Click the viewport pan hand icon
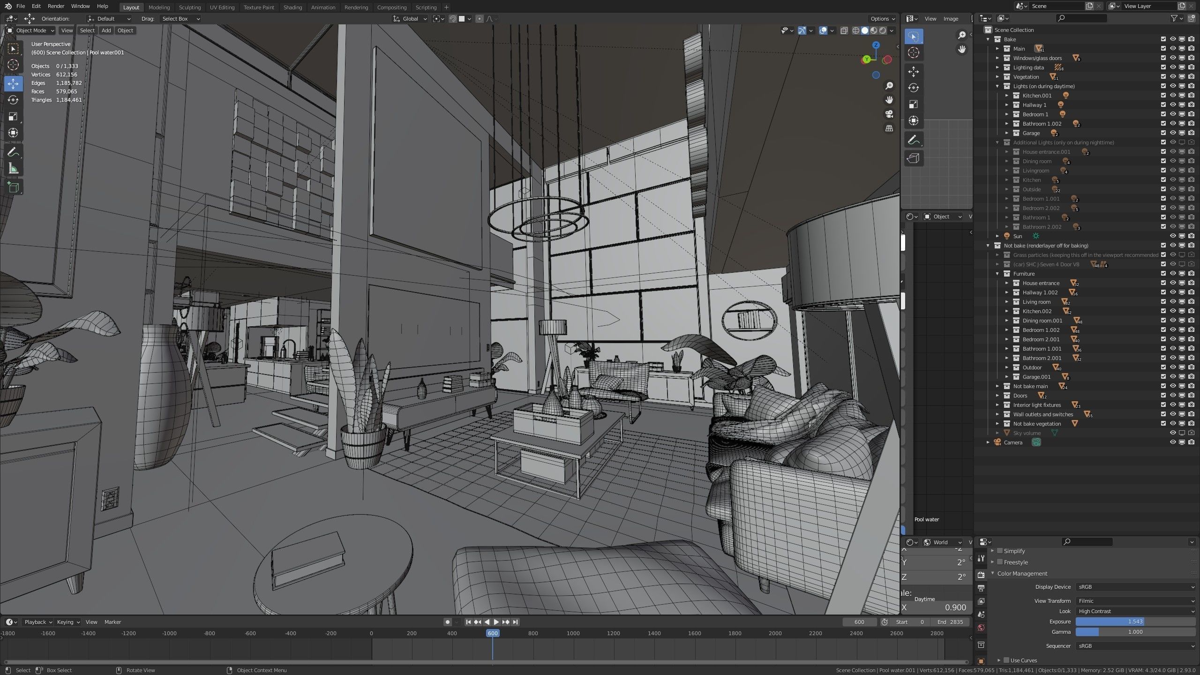This screenshot has width=1200, height=675. pos(889,100)
